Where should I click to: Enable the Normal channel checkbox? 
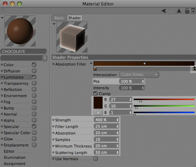(x=34, y=114)
